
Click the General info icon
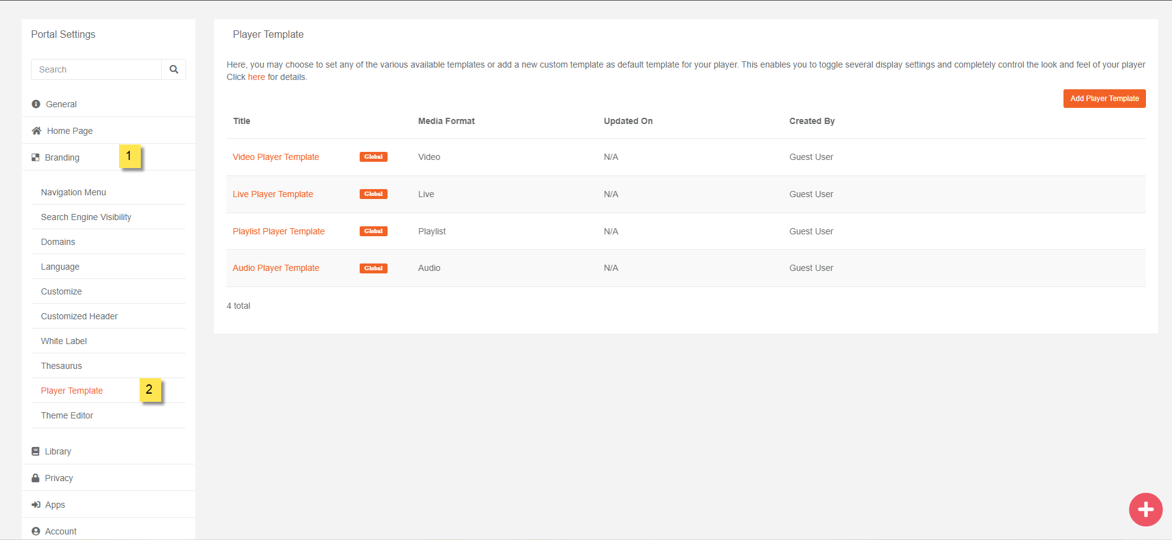[x=36, y=104]
